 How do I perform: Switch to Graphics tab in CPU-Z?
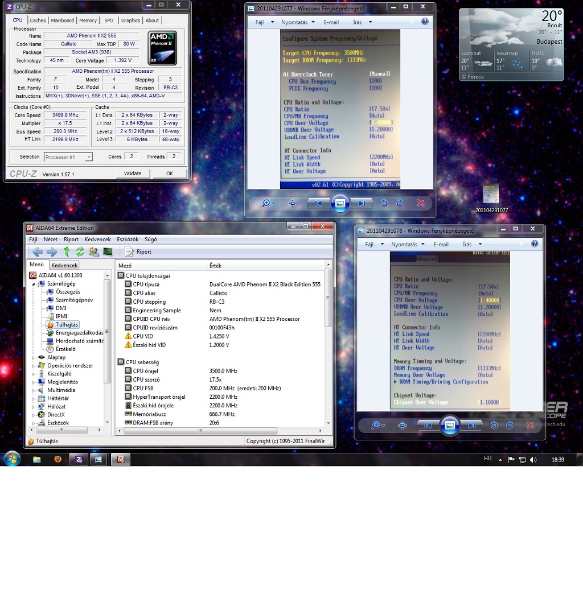point(130,20)
